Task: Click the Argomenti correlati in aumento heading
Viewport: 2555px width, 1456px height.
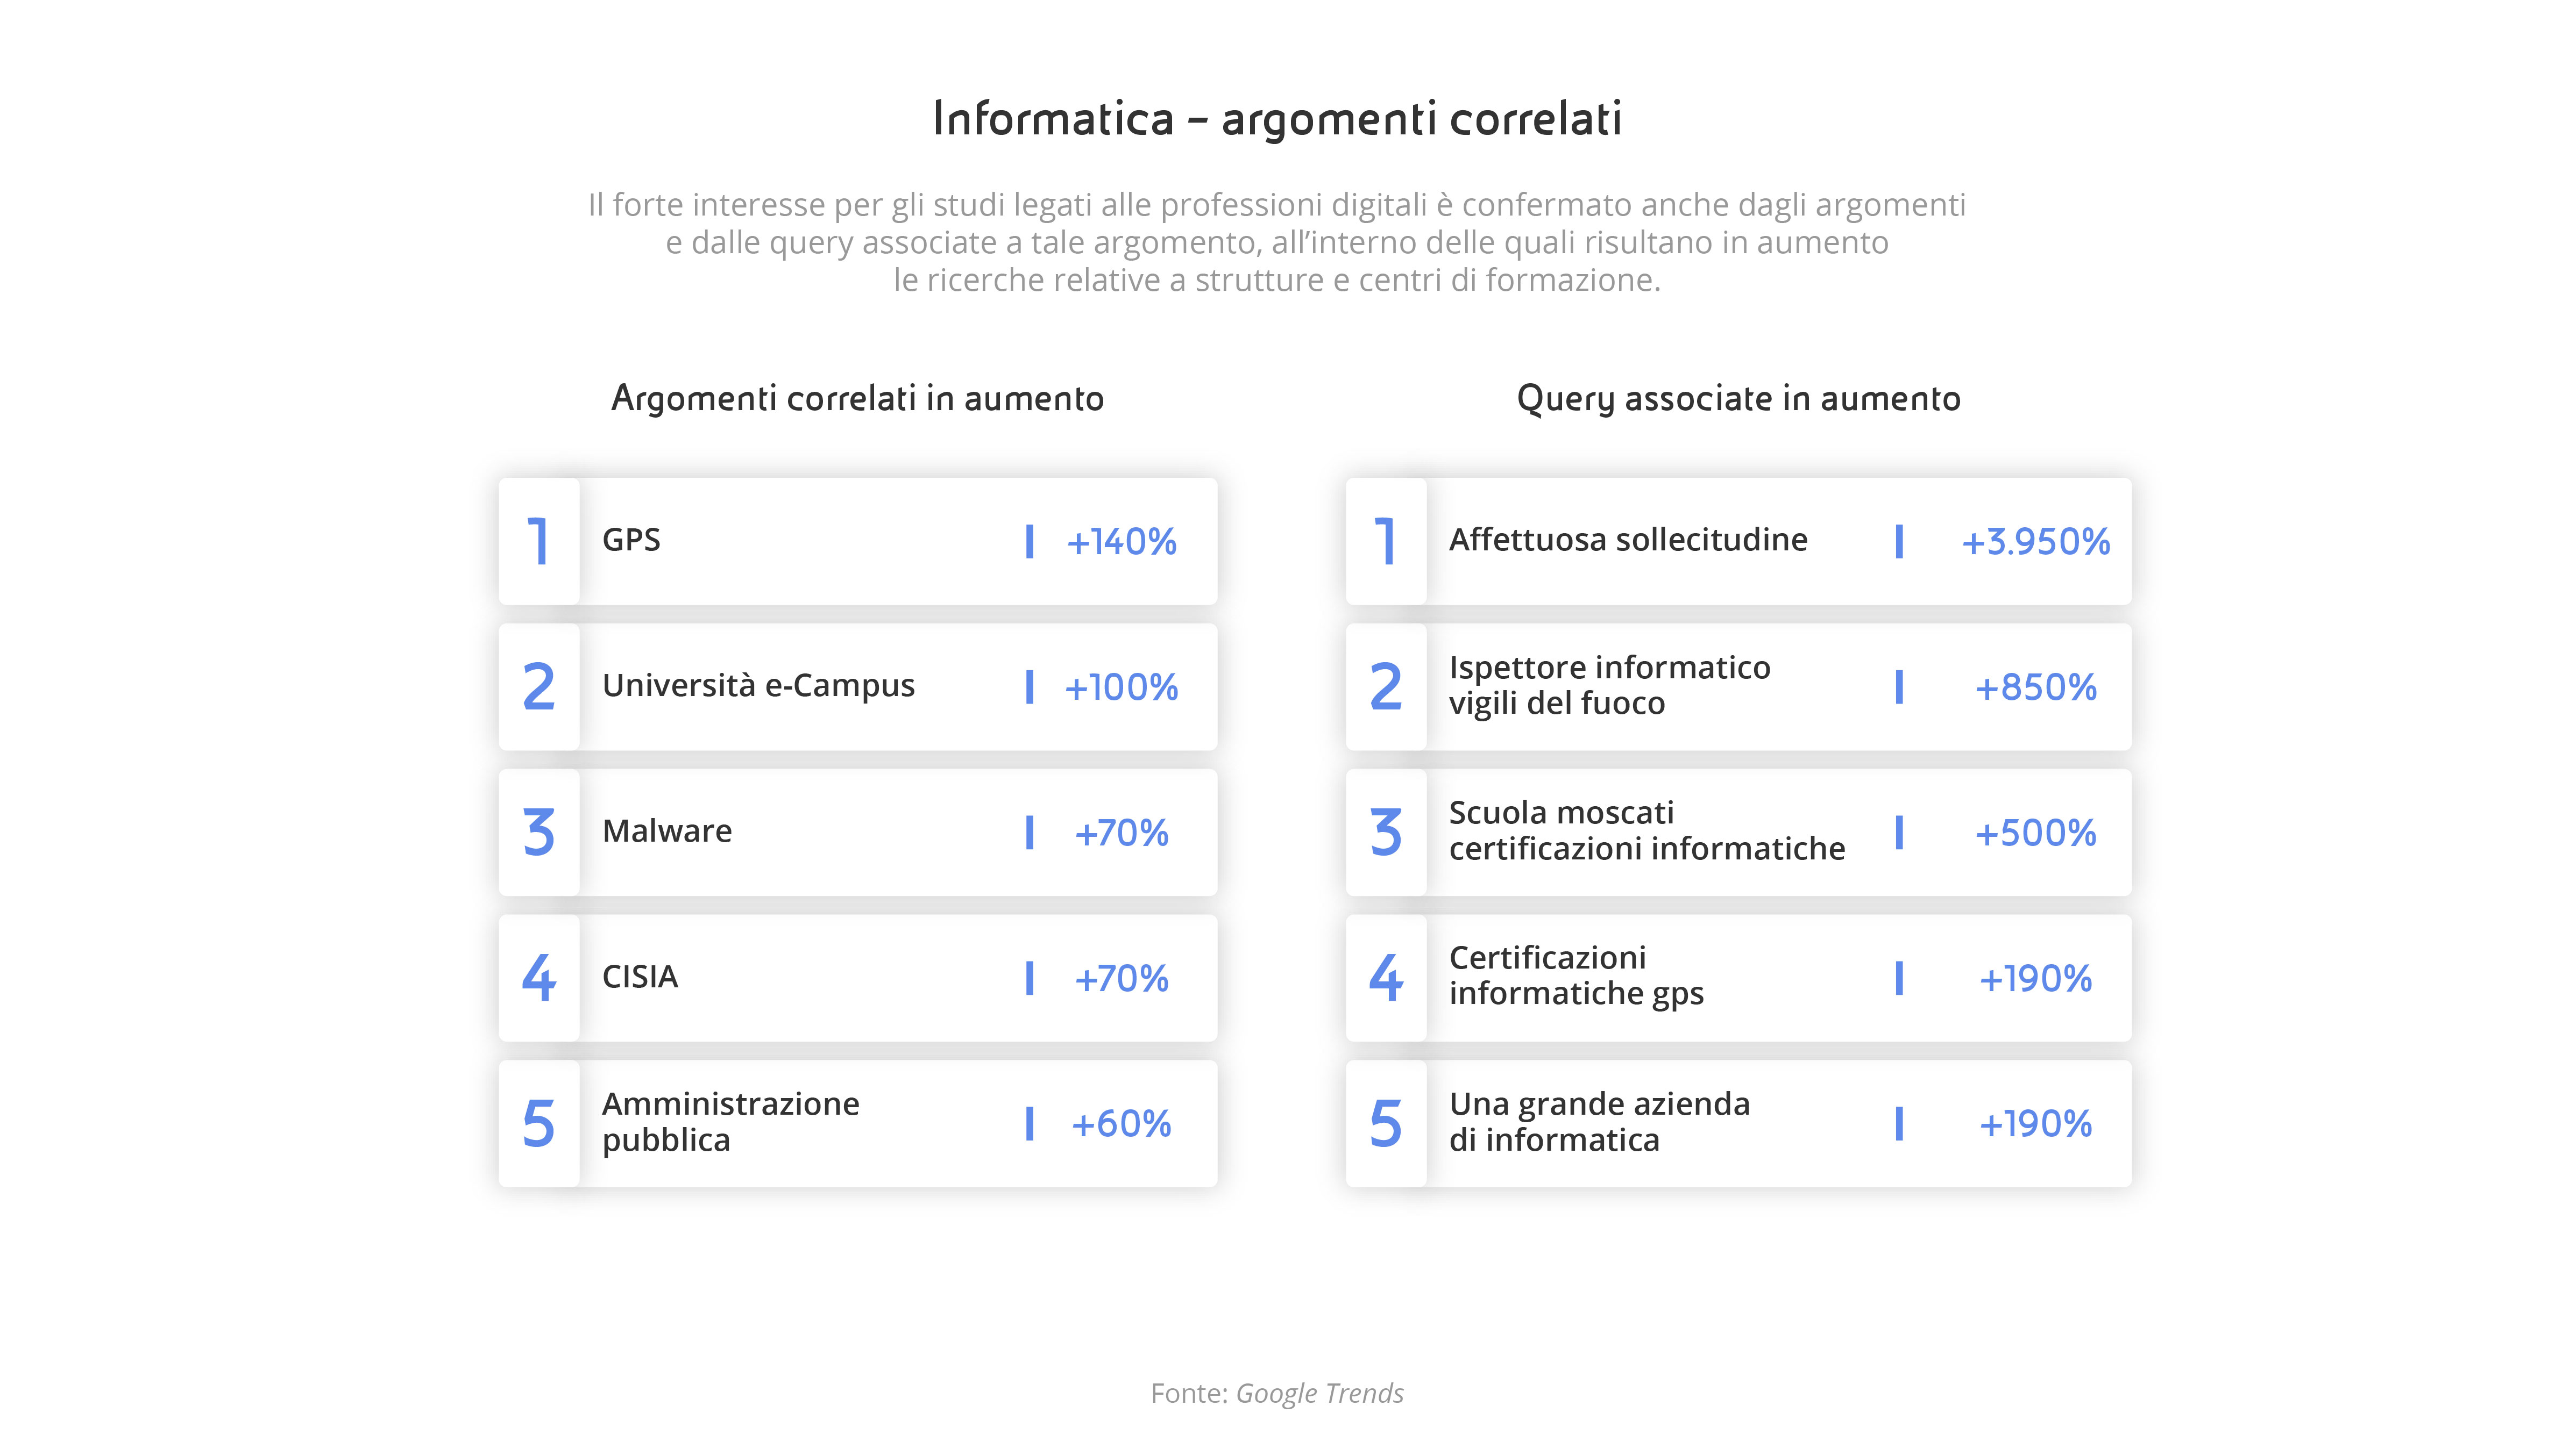Action: pyautogui.click(x=857, y=398)
